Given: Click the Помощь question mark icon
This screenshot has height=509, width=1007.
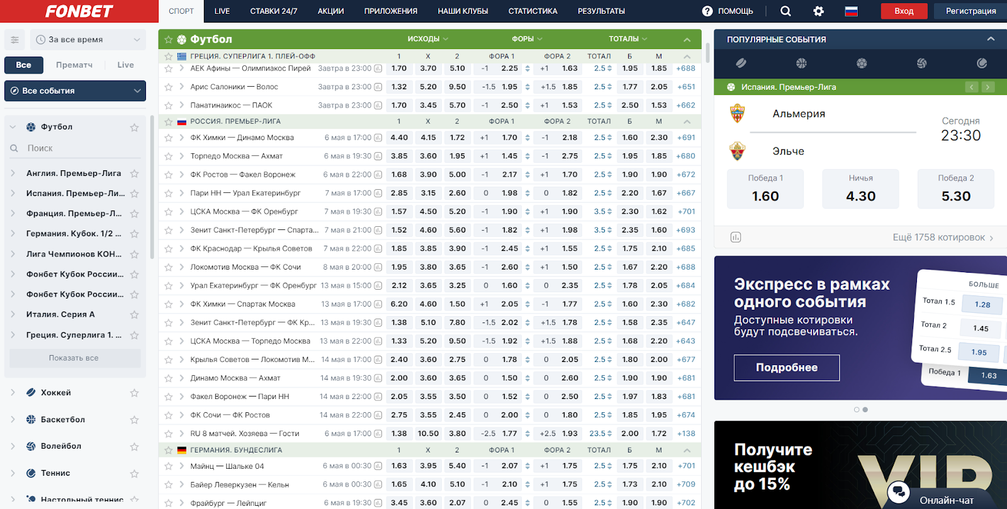Looking at the screenshot, I should [707, 11].
